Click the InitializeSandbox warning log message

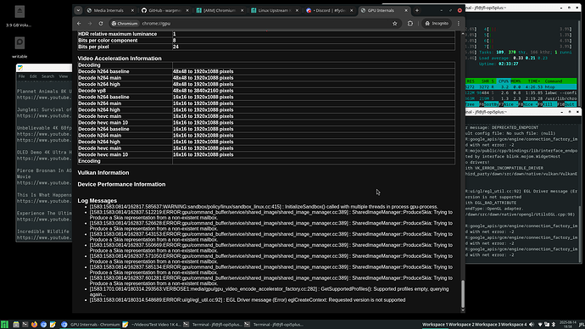pyautogui.click(x=264, y=207)
